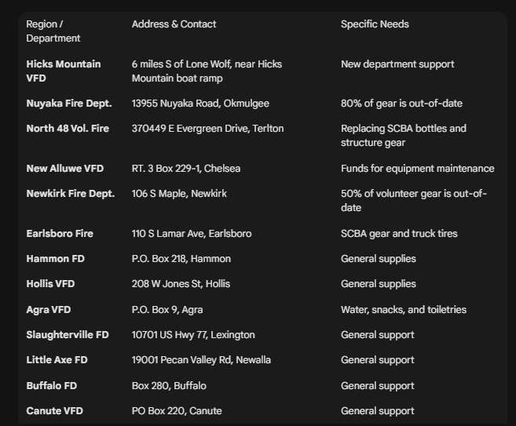
Task: Click the North 48 Vol. Fire name
Action: tap(68, 129)
